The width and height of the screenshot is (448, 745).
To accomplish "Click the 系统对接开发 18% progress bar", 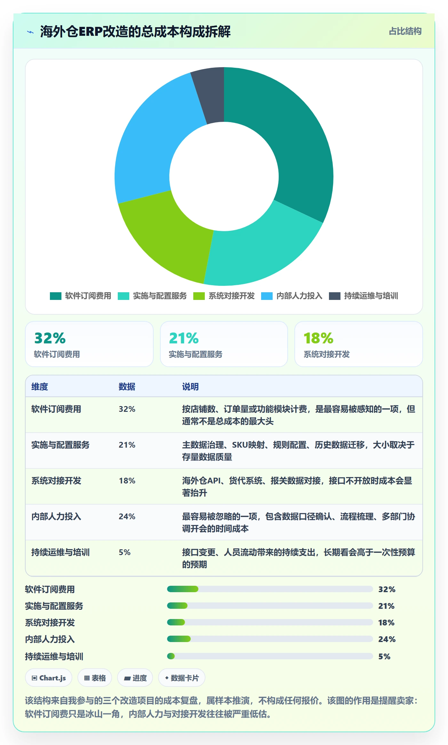I will coord(270,622).
